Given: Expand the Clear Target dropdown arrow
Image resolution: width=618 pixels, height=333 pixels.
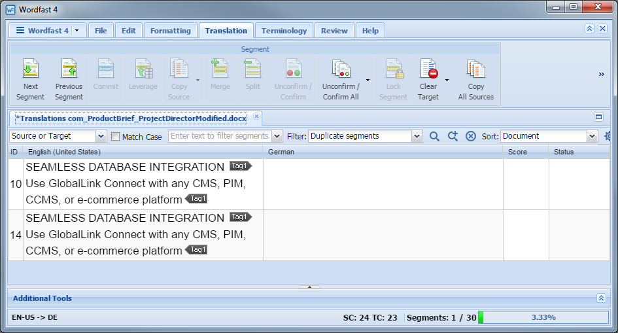Looking at the screenshot, I should click(x=447, y=80).
